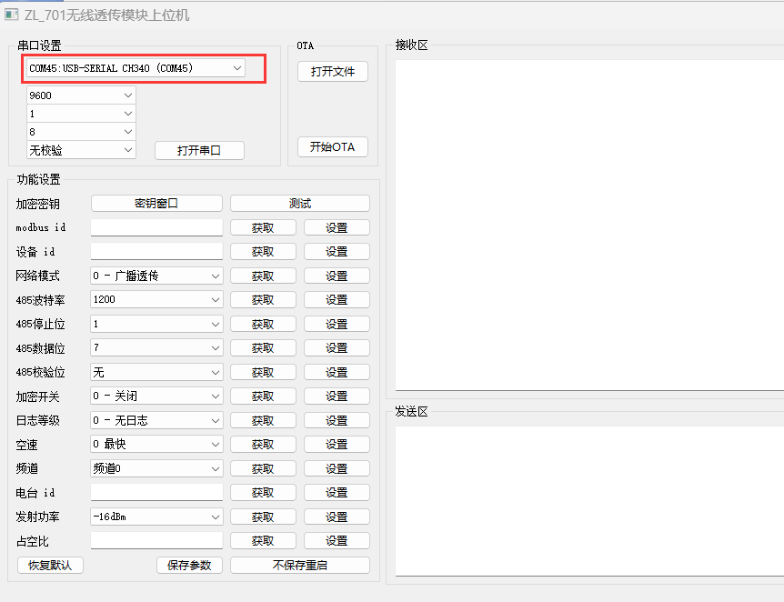Click the 打开串口 button

coord(199,150)
